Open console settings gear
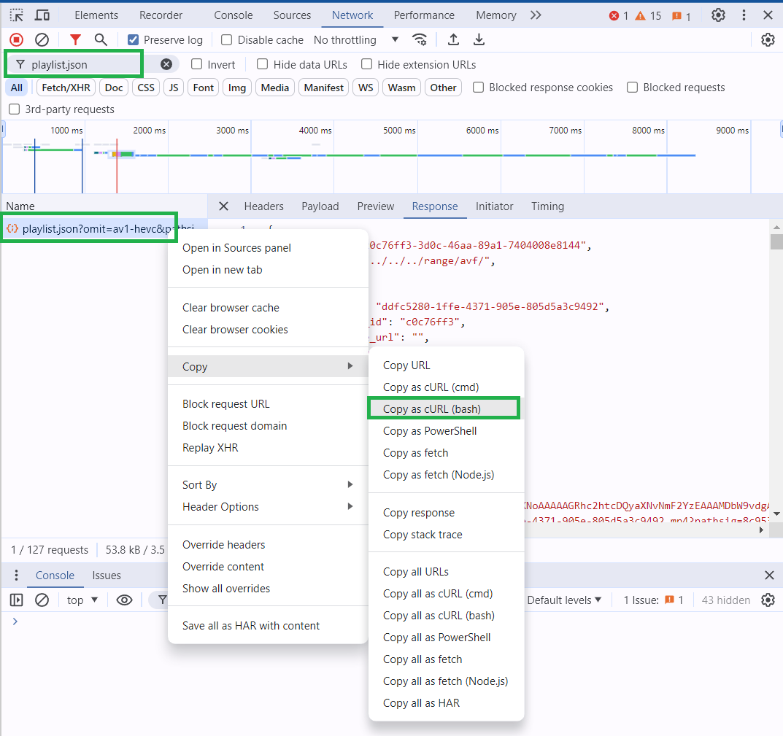This screenshot has height=736, width=783. click(x=768, y=600)
